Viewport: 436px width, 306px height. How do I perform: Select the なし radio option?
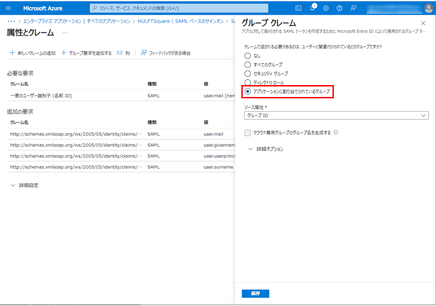point(248,56)
